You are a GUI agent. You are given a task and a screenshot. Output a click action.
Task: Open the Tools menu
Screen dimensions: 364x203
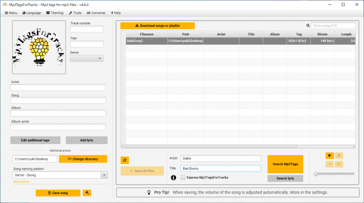click(x=75, y=13)
